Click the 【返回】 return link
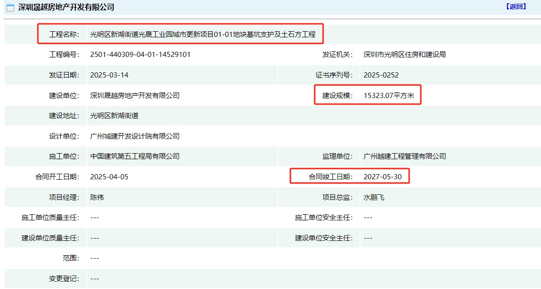 (516, 7)
